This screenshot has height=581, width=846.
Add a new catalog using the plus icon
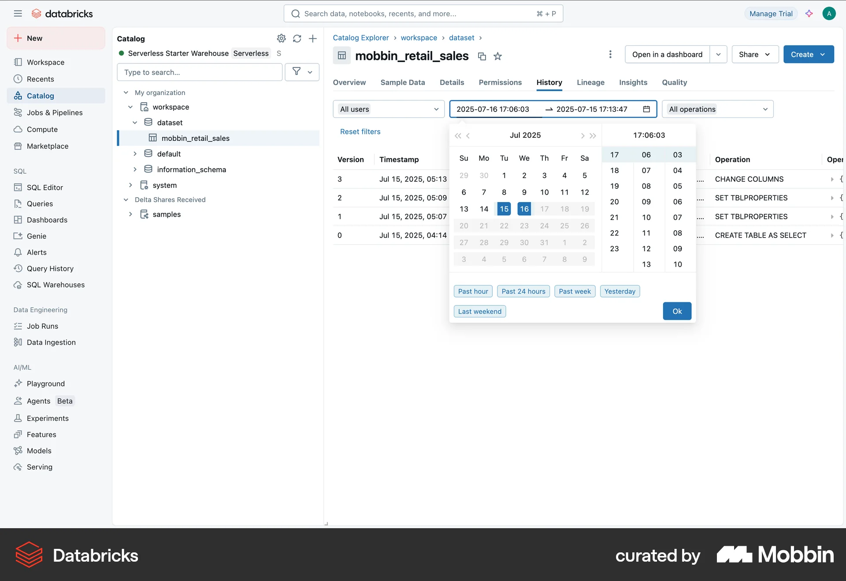coord(312,39)
